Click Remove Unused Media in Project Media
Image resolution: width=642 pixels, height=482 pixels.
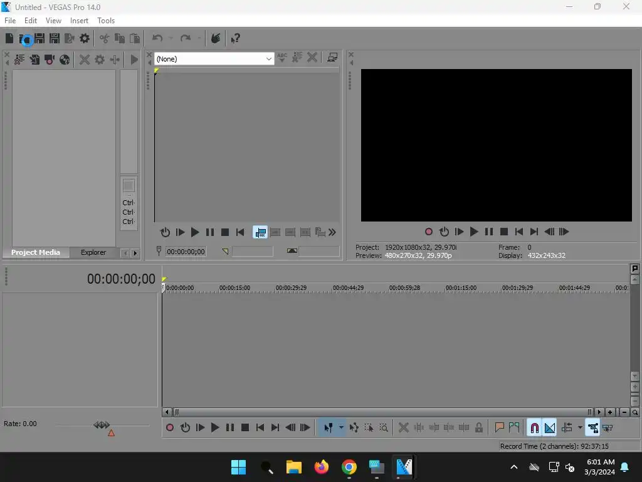[x=19, y=60]
